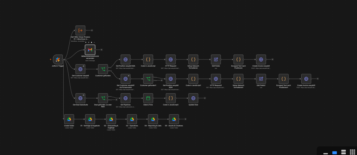357x155 pixels.
Task: Select the blue single-pane layout option
Action: coord(335,153)
